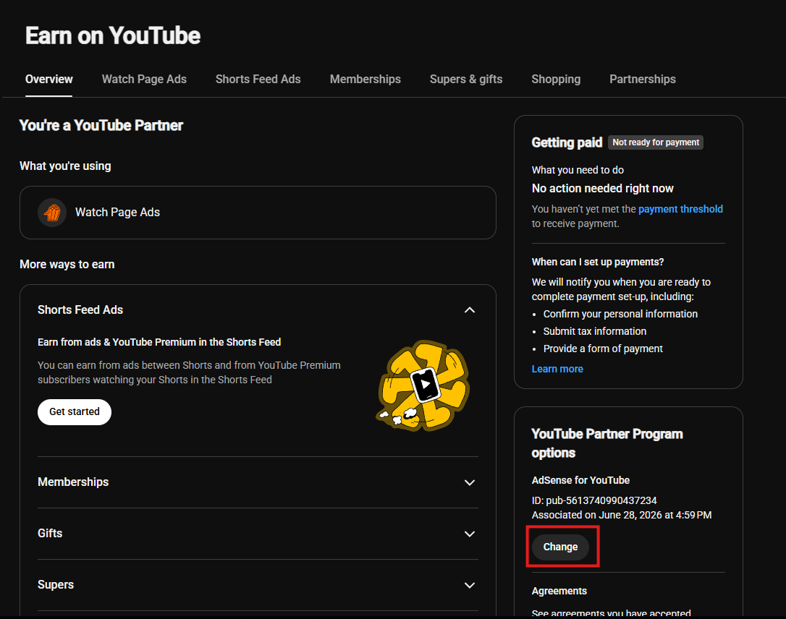Image resolution: width=786 pixels, height=619 pixels.
Task: Click the Supers row label
Action: coord(56,584)
